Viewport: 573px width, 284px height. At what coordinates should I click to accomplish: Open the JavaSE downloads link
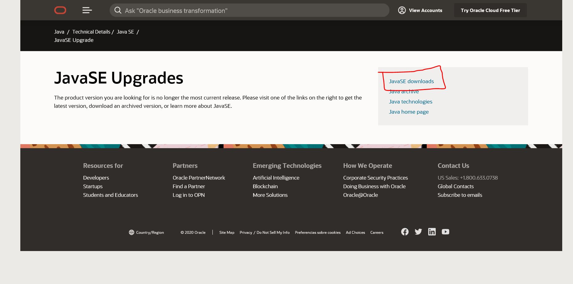411,81
